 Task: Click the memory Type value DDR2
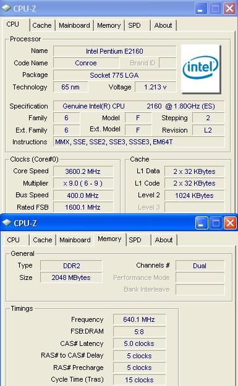(x=71, y=266)
